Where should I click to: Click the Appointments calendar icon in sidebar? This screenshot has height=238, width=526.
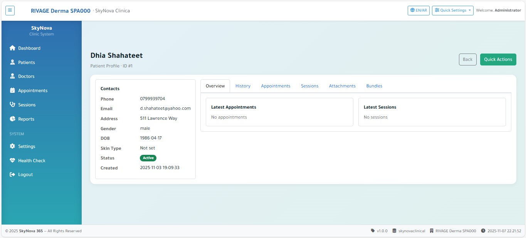pyautogui.click(x=12, y=91)
